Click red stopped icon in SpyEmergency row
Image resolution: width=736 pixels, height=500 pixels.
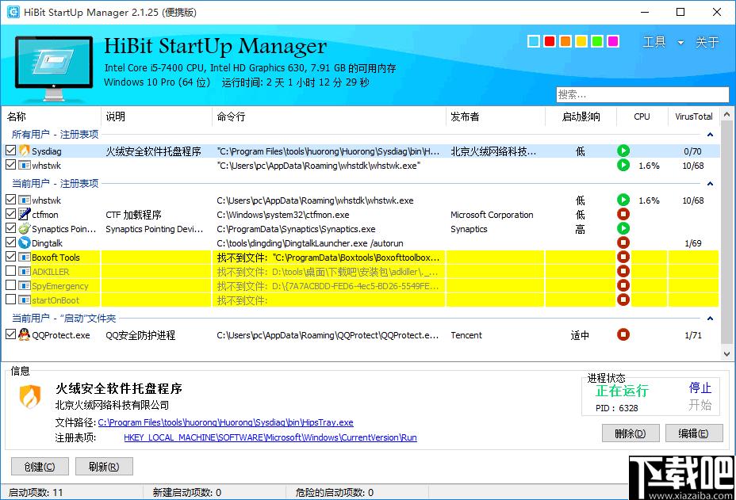623,285
